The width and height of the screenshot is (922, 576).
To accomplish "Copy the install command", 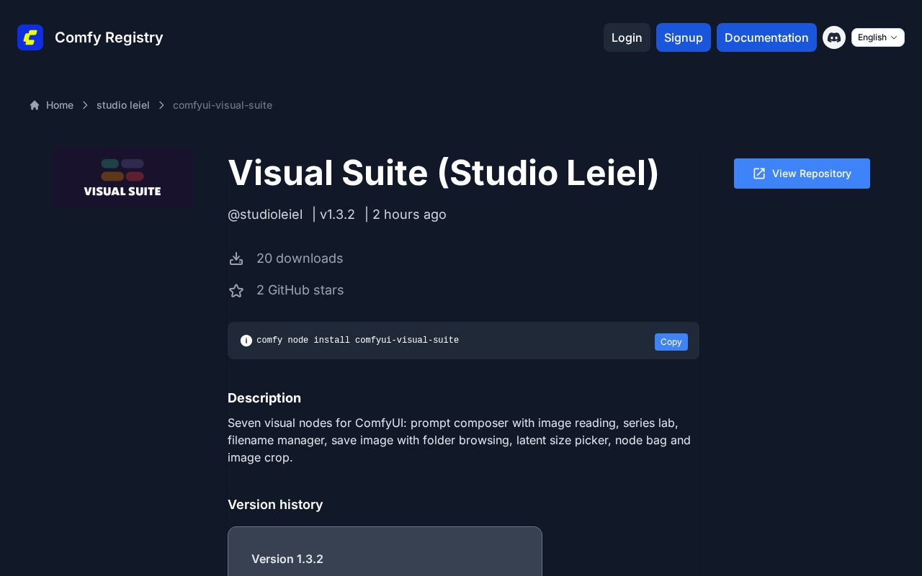I will (671, 342).
